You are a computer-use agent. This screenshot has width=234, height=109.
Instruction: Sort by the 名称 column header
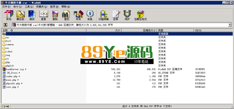point(44,30)
